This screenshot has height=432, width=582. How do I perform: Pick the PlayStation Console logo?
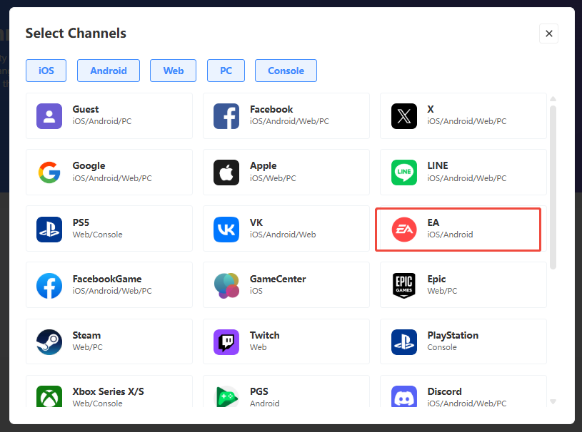point(404,342)
